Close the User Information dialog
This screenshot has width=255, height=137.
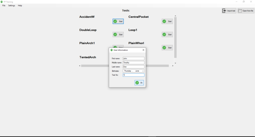coord(143,50)
